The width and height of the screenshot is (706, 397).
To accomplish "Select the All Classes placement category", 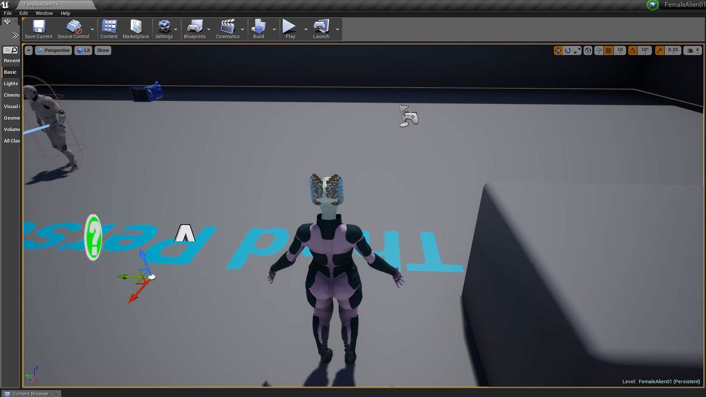I will (11, 141).
